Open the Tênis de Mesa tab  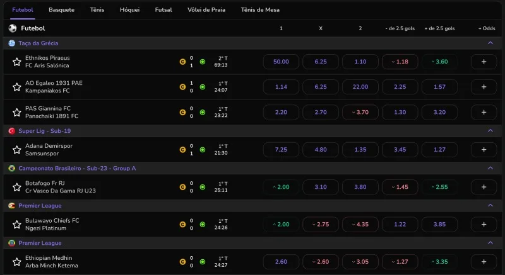[259, 10]
